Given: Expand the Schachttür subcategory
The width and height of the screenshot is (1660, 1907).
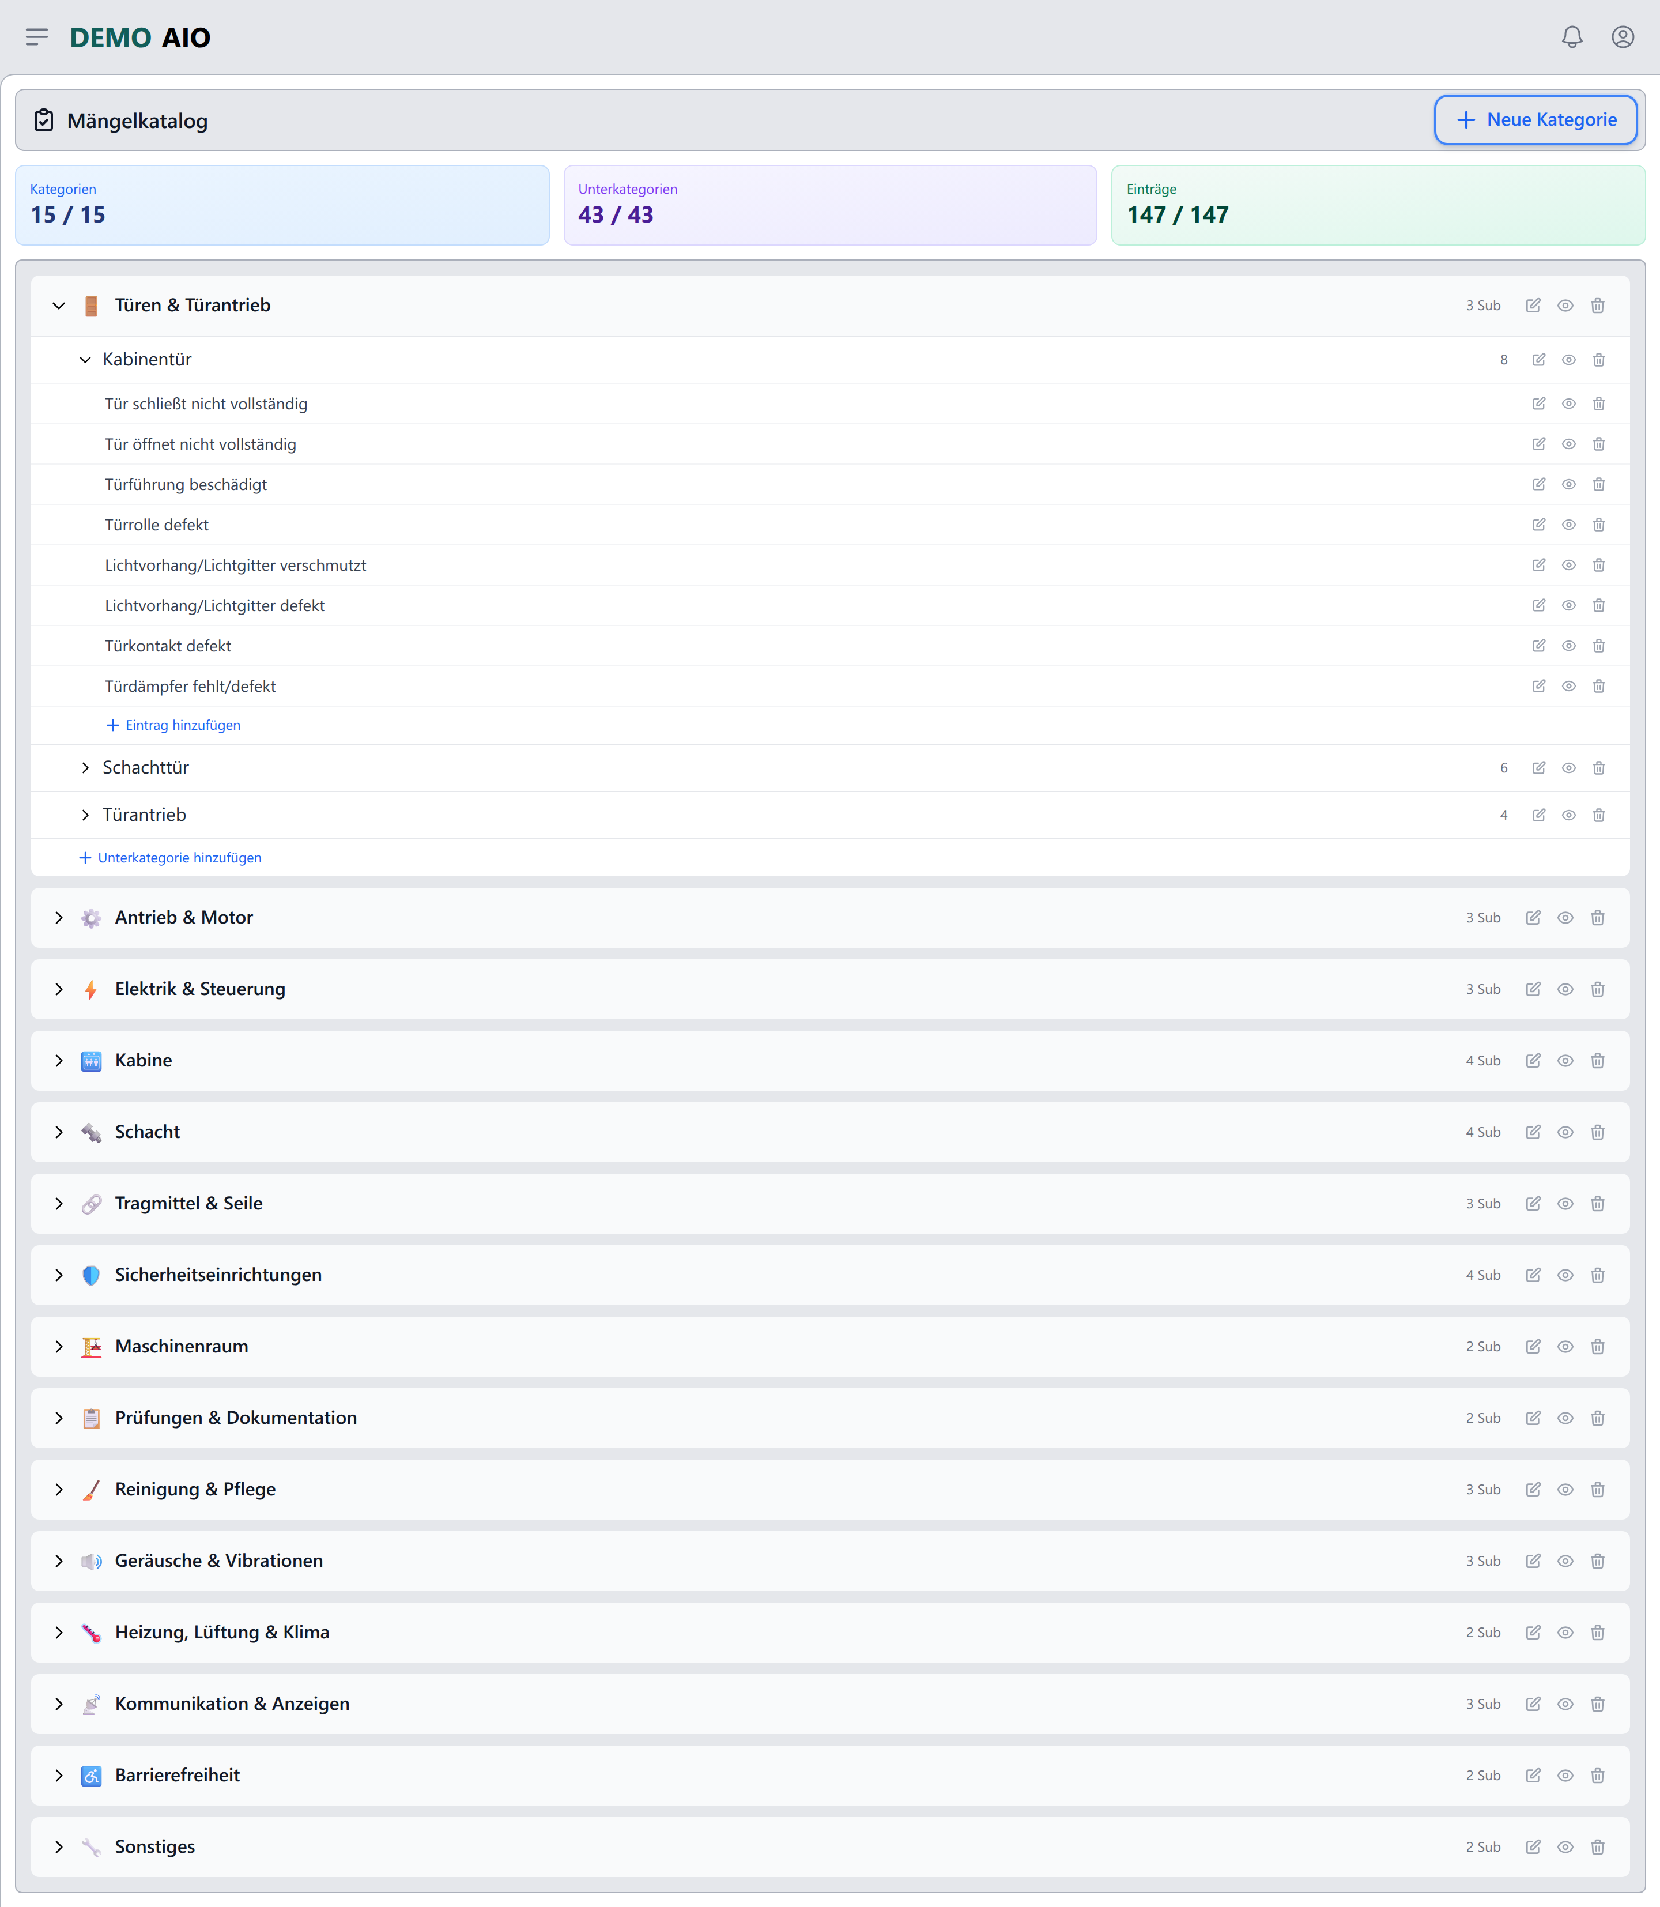Looking at the screenshot, I should coord(85,768).
